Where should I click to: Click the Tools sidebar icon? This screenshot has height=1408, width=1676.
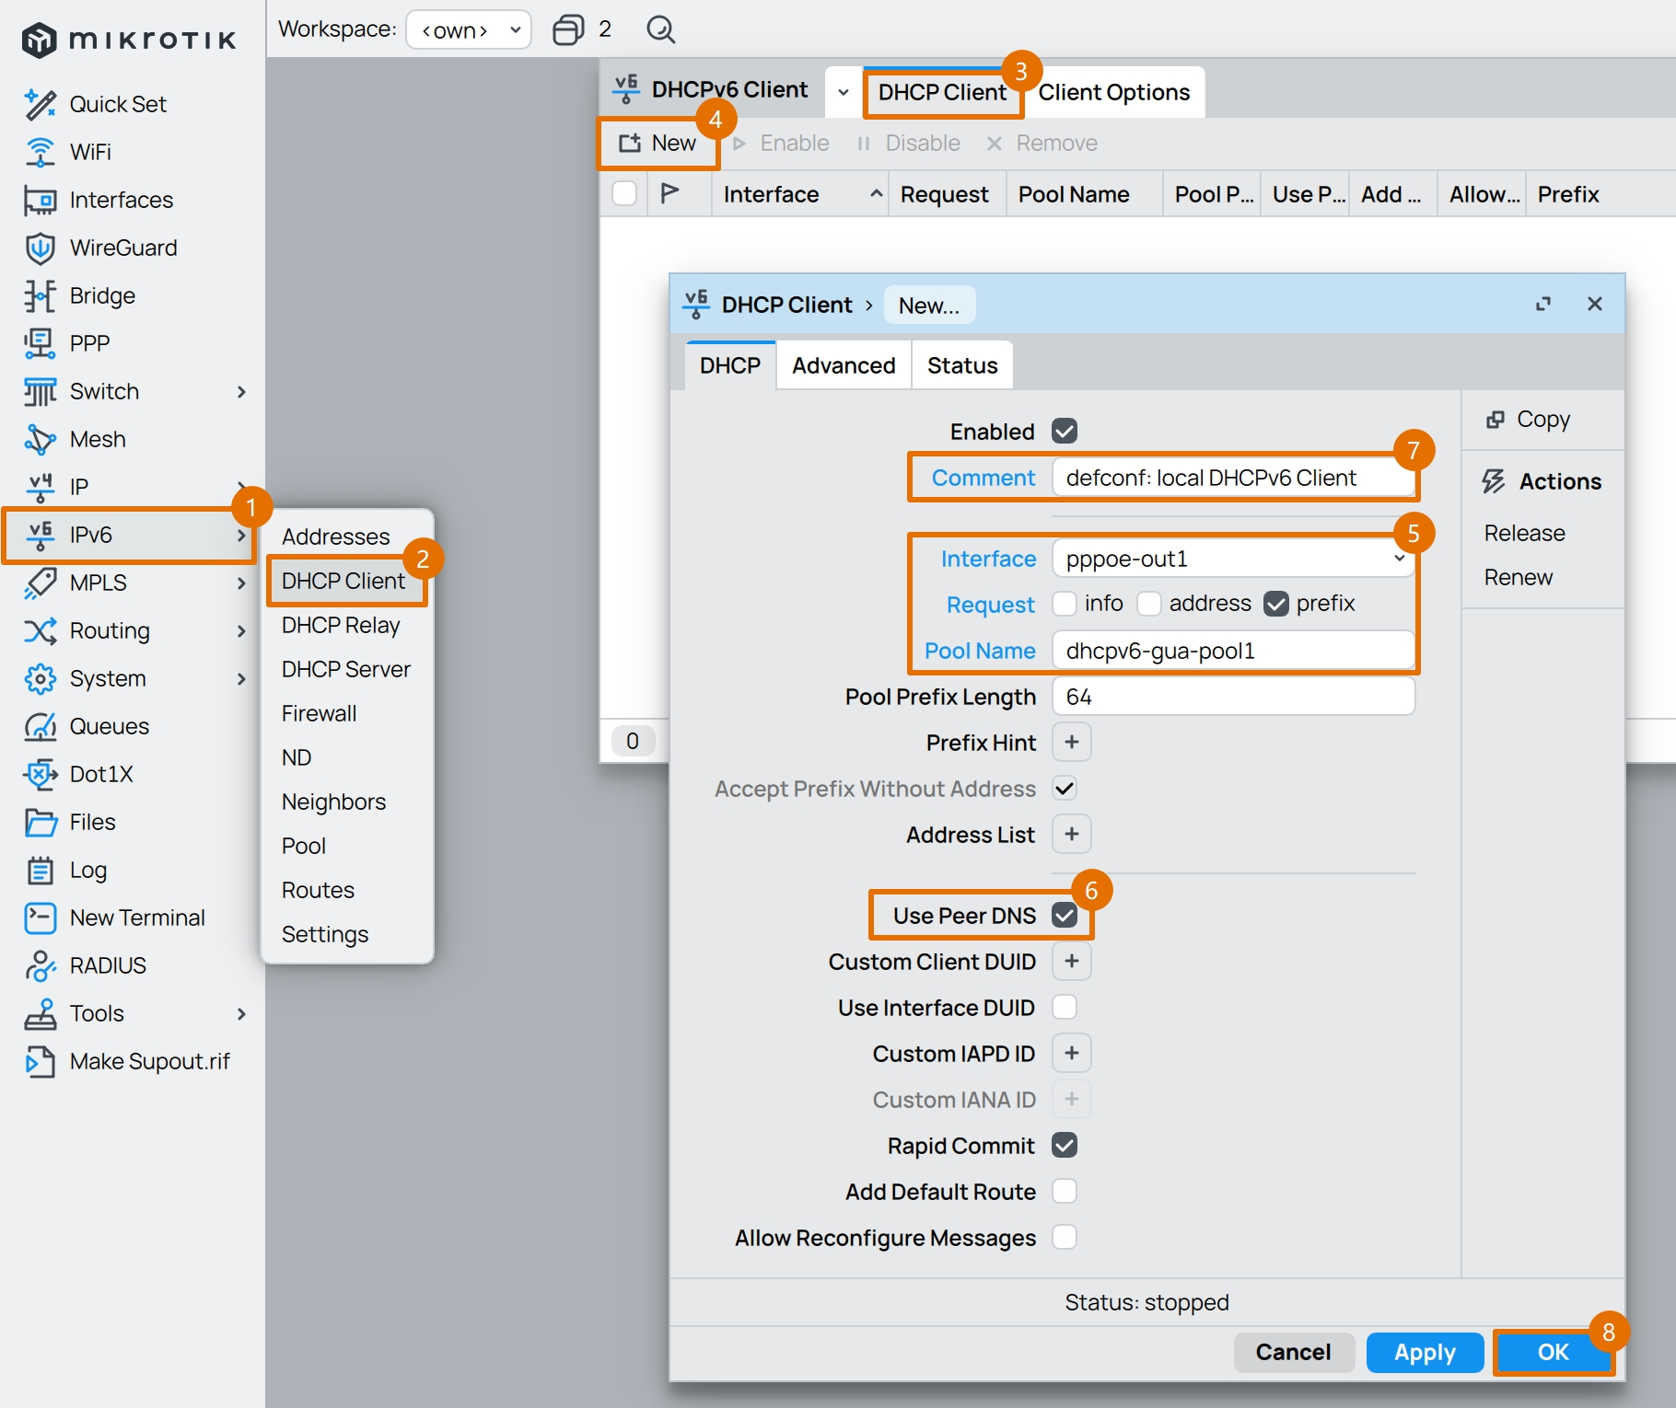41,1013
